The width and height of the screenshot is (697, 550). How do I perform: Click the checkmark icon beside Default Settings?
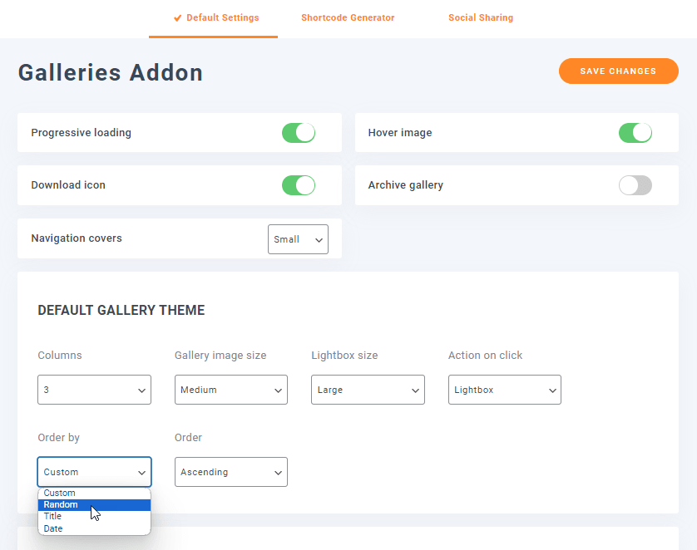point(178,17)
